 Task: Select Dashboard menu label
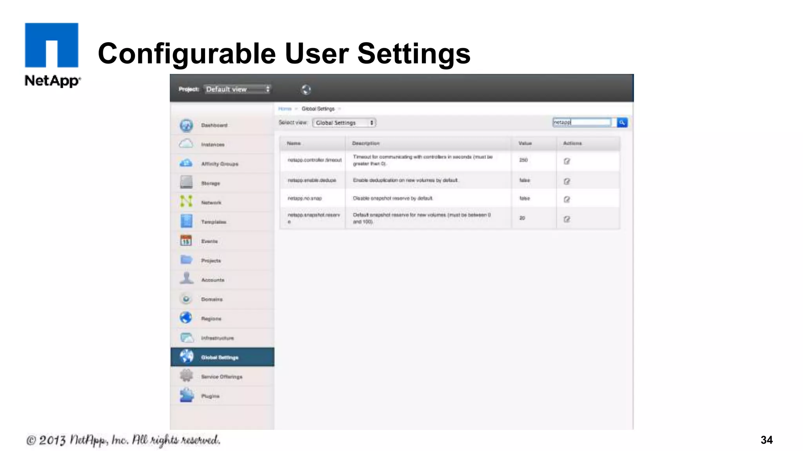click(214, 125)
